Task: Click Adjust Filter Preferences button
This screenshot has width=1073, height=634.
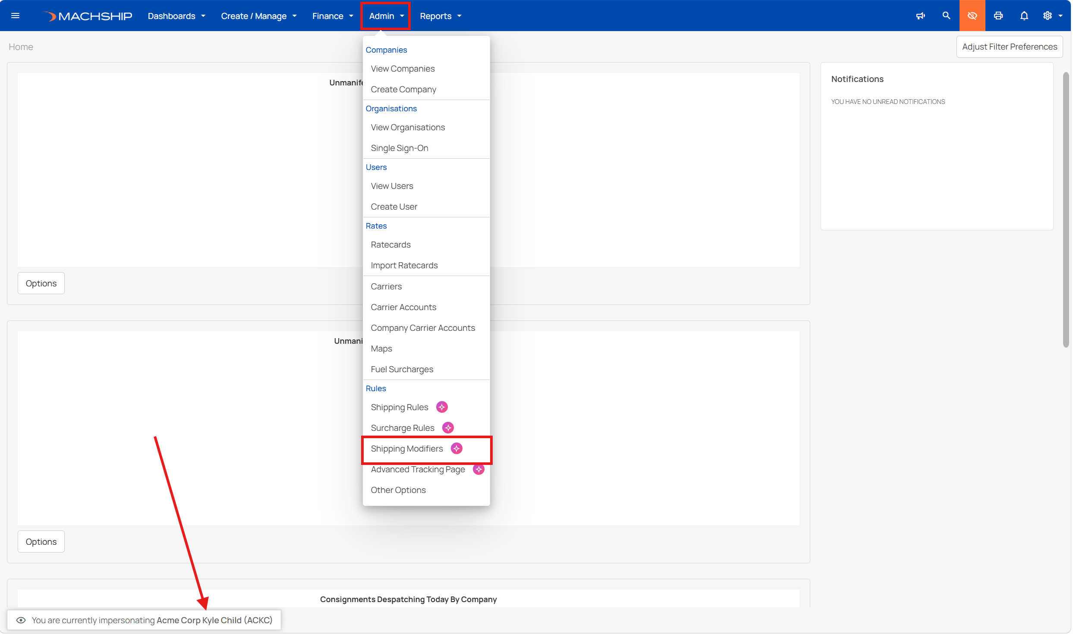Action: (x=1009, y=47)
